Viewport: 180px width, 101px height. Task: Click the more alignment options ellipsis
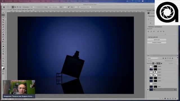coord(165,34)
